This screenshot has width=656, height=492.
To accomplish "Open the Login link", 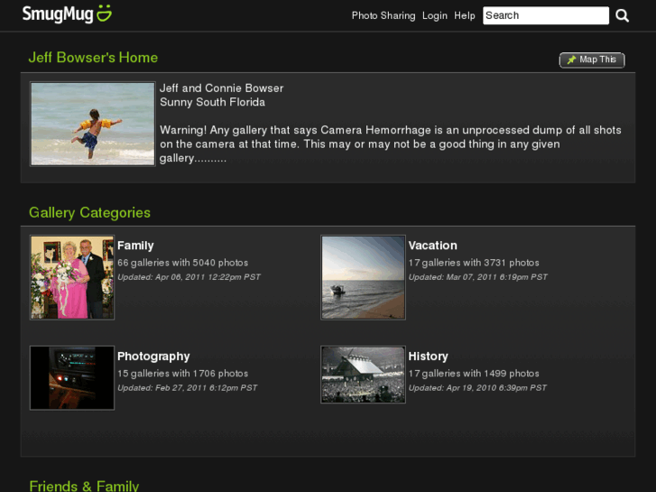I will (x=435, y=16).
